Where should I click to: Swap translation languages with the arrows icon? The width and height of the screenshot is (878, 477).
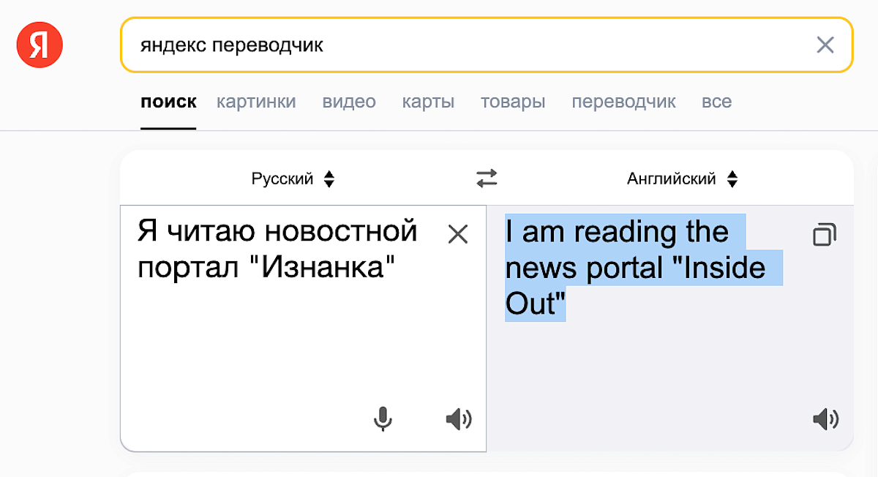point(487,178)
